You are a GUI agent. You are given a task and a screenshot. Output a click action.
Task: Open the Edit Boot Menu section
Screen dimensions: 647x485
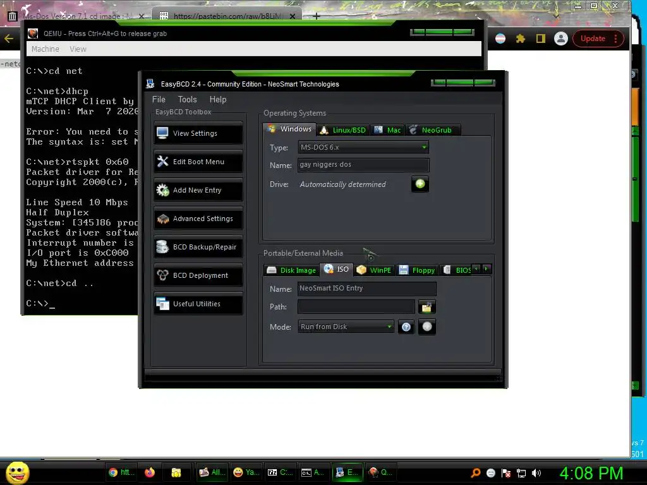pyautogui.click(x=198, y=161)
